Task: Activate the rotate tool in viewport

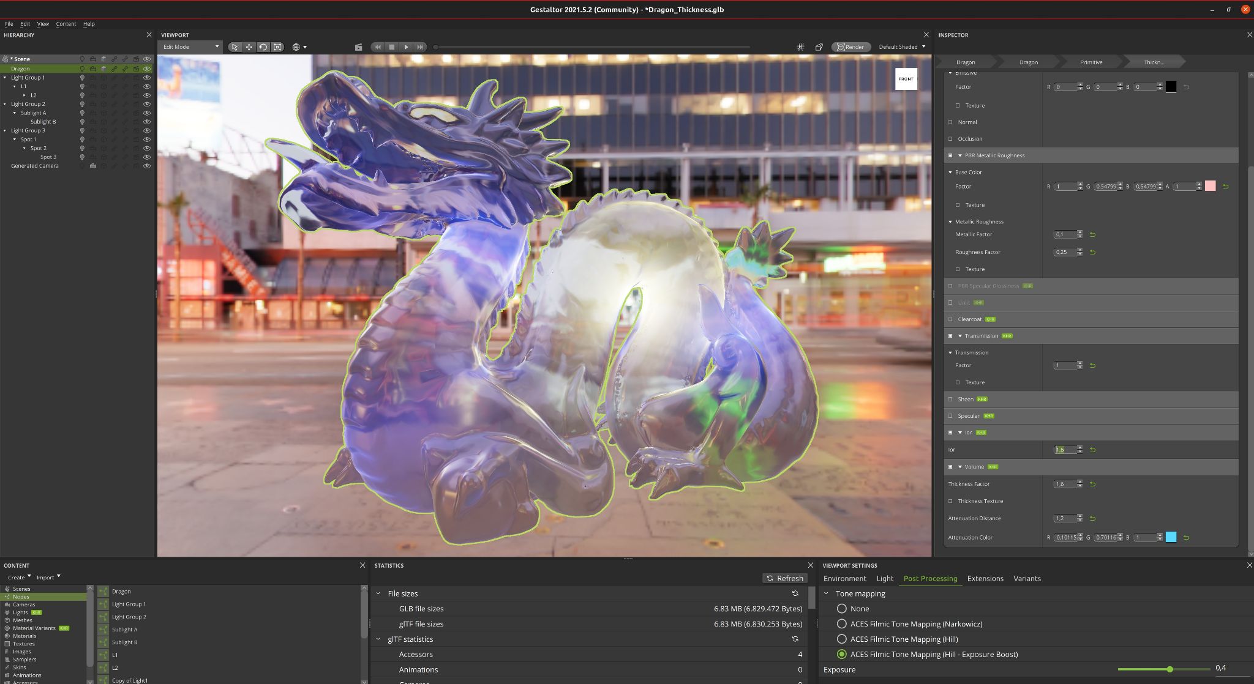Action: 263,47
